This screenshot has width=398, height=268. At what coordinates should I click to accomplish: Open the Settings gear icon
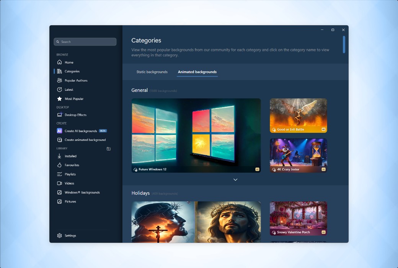click(x=59, y=235)
